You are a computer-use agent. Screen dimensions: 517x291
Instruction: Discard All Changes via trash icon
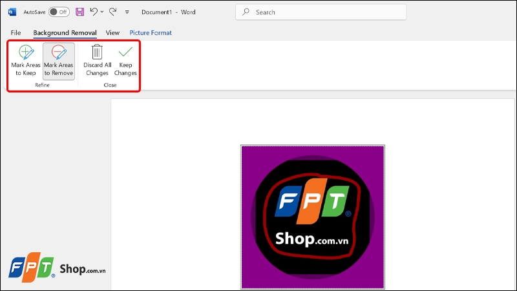pos(97,61)
